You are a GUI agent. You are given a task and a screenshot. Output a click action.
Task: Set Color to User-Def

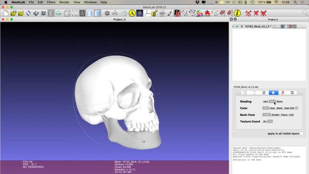(289, 108)
